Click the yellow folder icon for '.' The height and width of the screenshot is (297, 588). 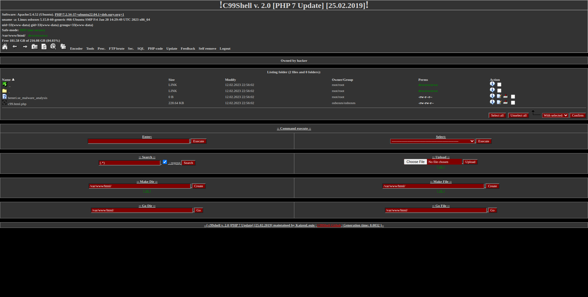pos(4,91)
